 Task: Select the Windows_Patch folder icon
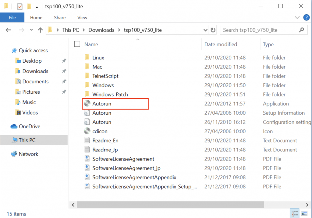pyautogui.click(x=87, y=94)
